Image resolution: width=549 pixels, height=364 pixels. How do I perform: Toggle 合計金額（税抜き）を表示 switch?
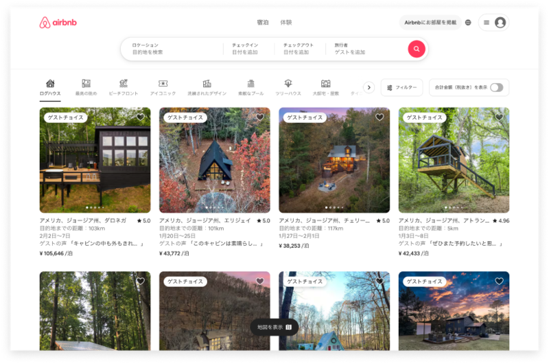click(496, 87)
